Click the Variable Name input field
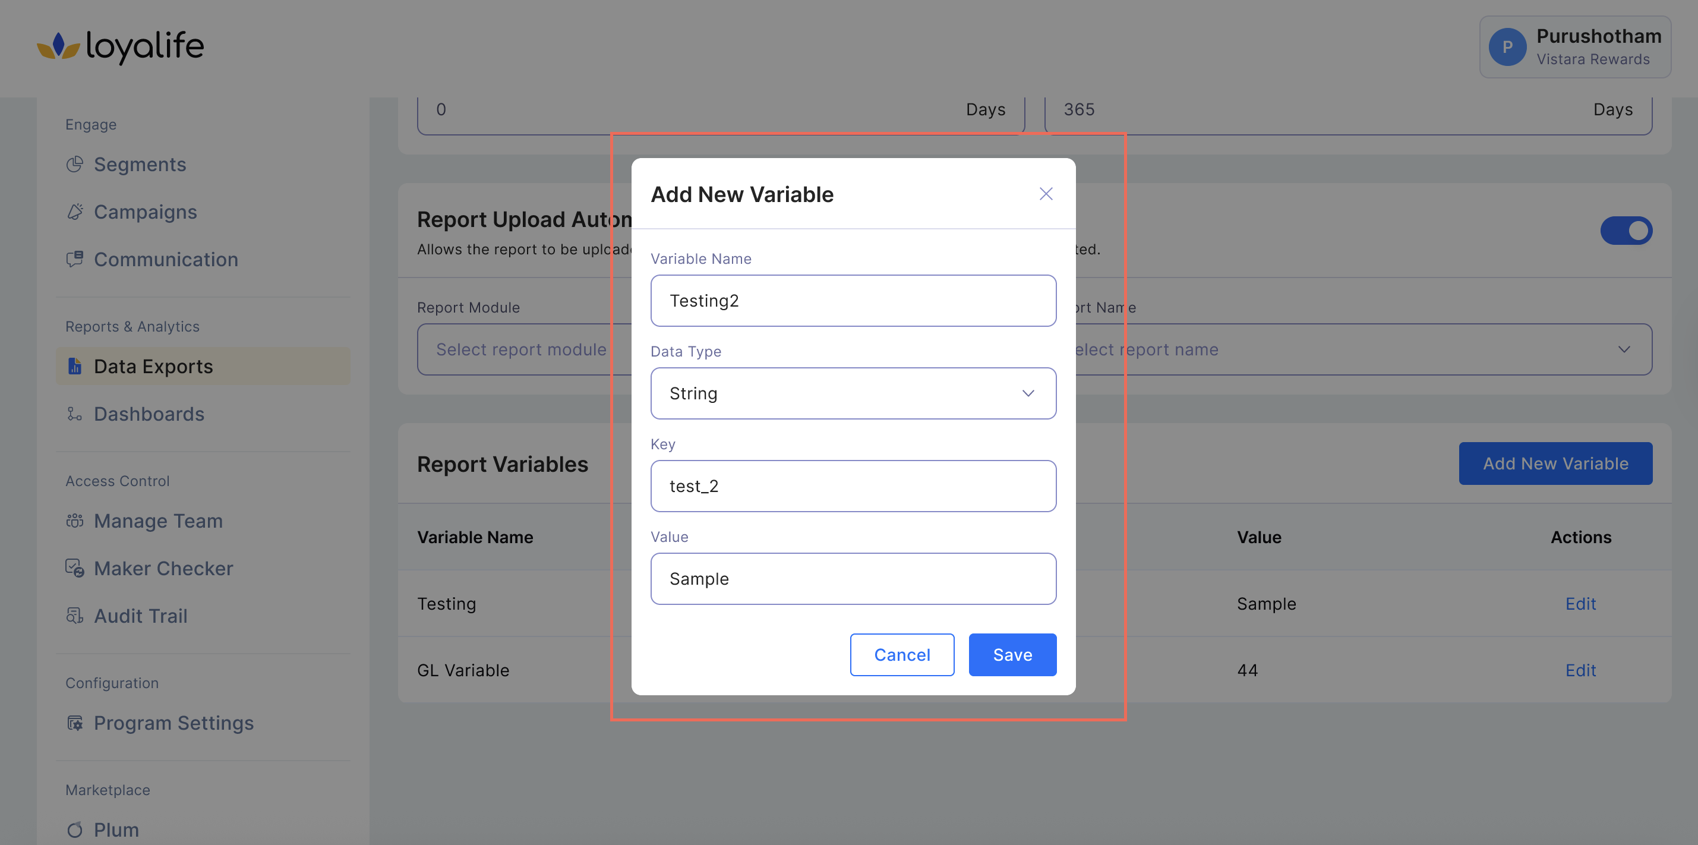The width and height of the screenshot is (1698, 845). coord(853,301)
